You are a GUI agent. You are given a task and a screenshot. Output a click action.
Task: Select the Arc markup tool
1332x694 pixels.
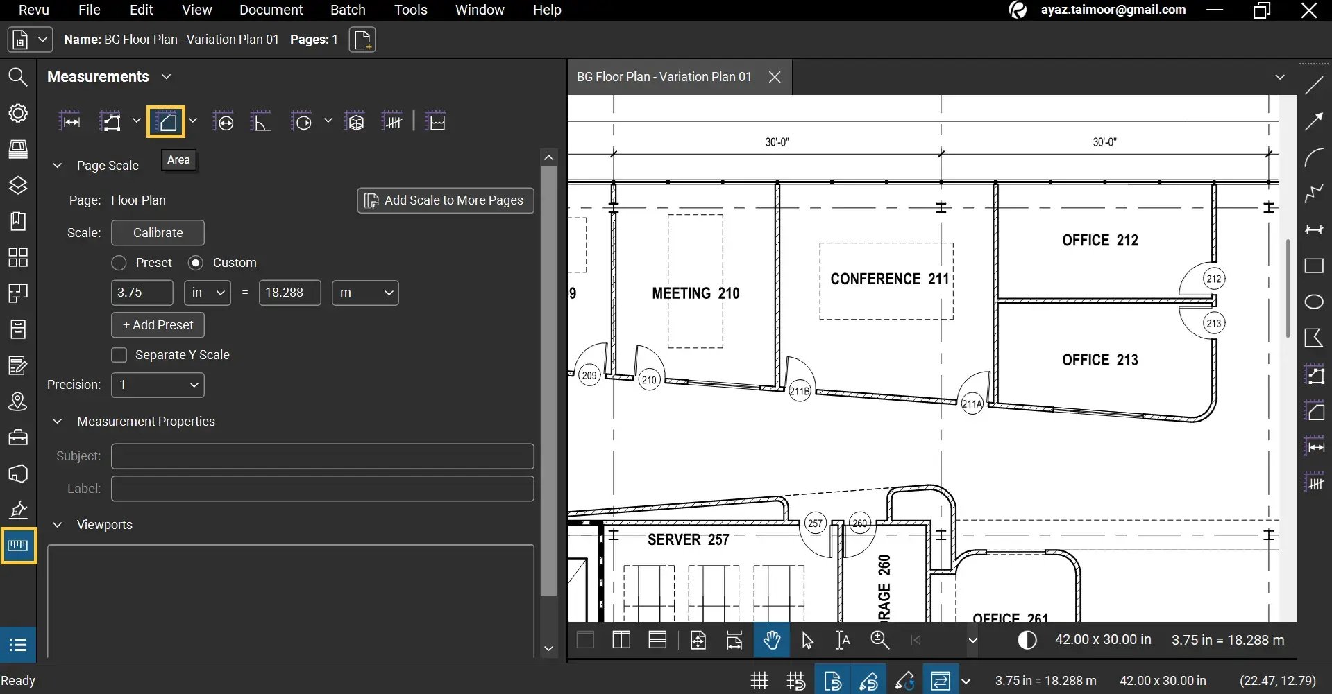[1314, 158]
